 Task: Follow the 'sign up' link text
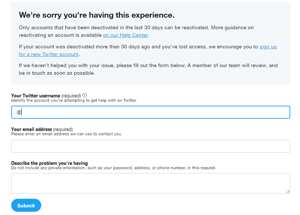click(x=268, y=46)
